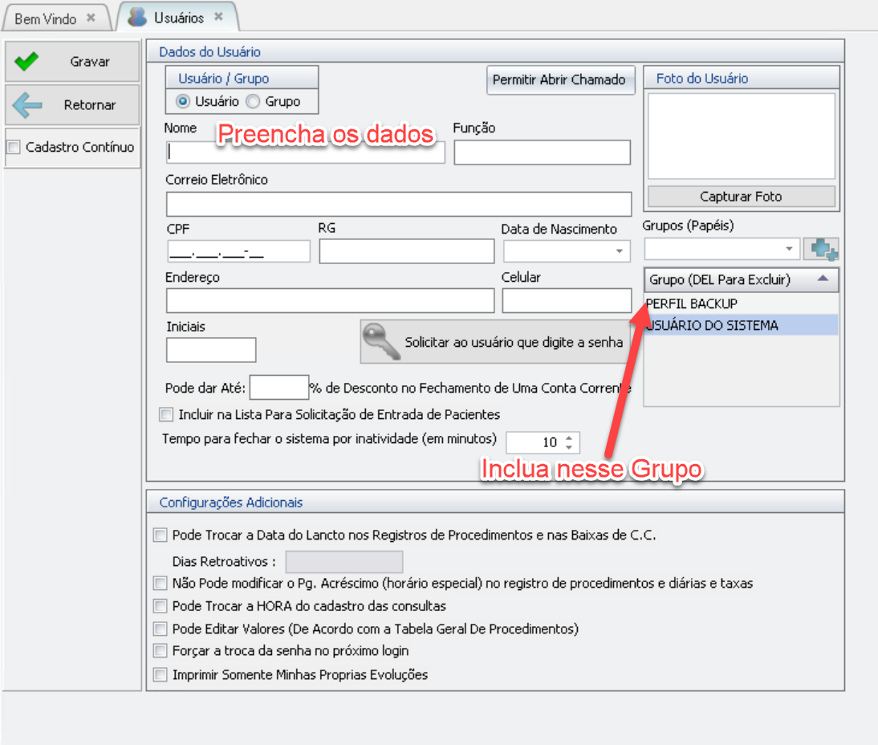Sort by Grupo column header arrow

point(823,279)
